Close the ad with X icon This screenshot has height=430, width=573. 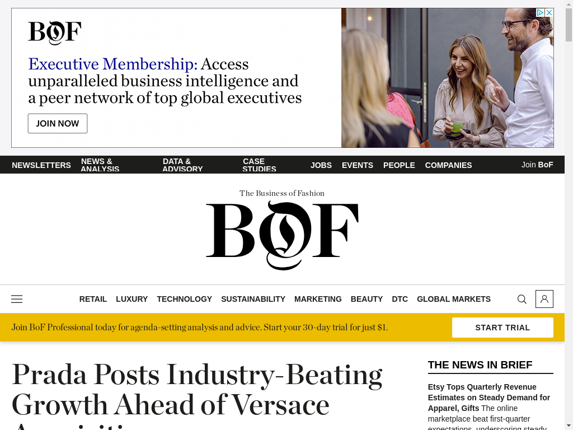pos(549,12)
